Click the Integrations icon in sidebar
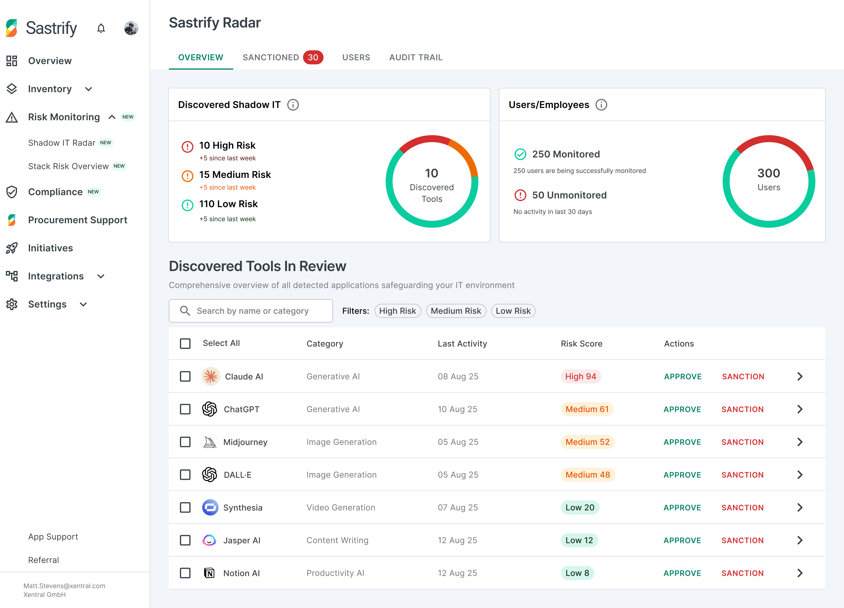This screenshot has width=844, height=608. (x=12, y=276)
